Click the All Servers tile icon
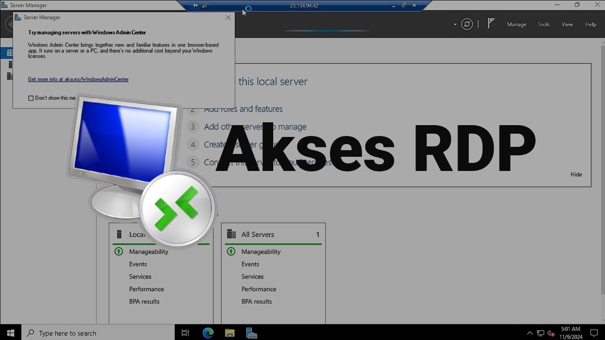 click(x=231, y=234)
